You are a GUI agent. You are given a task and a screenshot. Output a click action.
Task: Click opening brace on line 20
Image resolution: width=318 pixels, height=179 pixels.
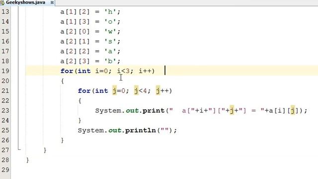(63, 81)
